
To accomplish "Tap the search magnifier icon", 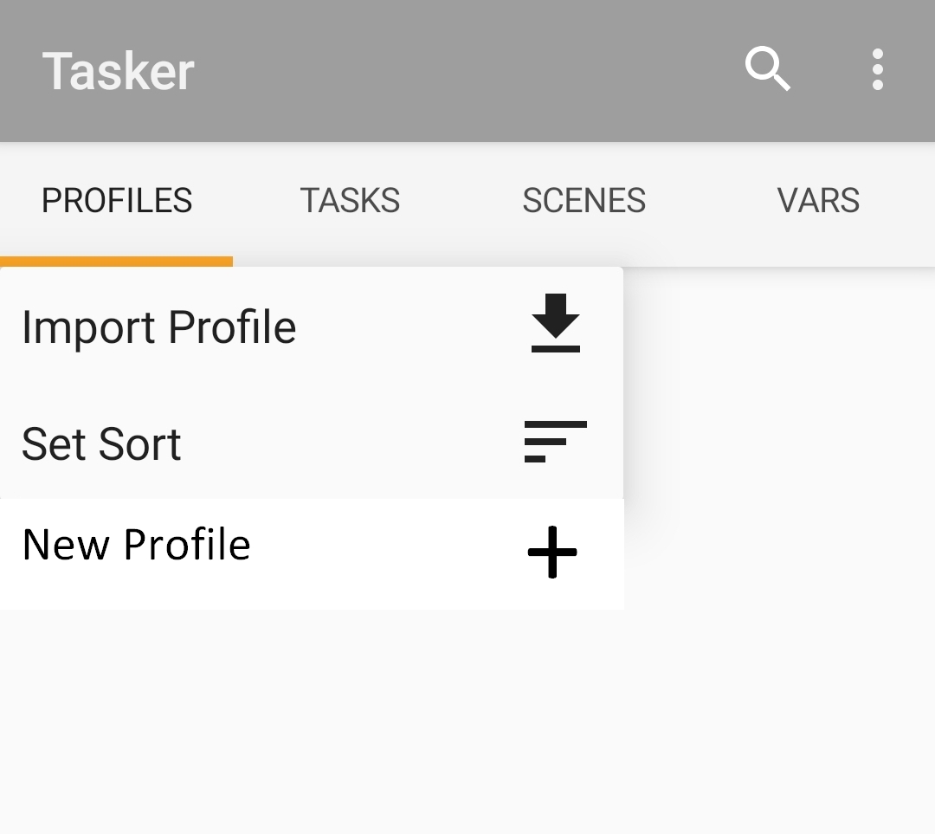I will (x=767, y=69).
